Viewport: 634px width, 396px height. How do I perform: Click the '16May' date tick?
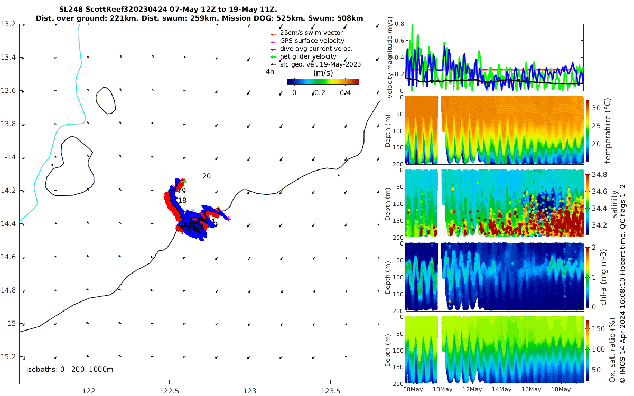531,390
